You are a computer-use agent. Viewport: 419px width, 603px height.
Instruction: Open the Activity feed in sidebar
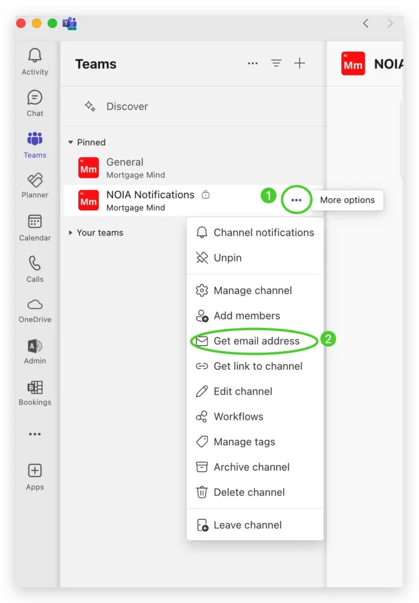[x=35, y=62]
